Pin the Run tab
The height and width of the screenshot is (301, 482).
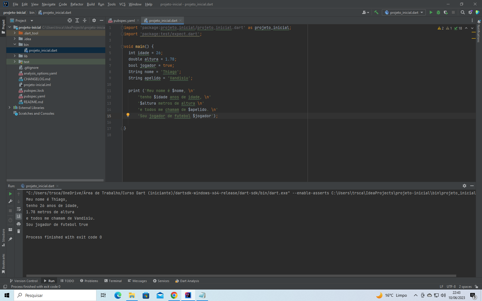(10, 239)
